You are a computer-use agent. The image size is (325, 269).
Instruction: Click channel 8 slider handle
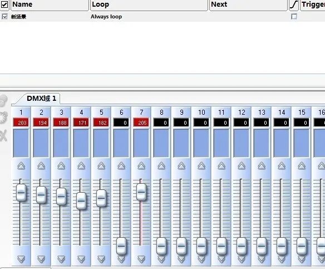(x=161, y=246)
